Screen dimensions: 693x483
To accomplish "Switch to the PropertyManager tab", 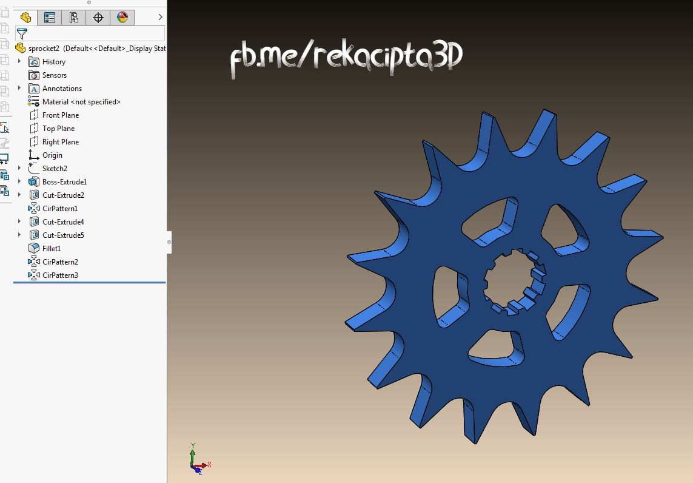I will (50, 17).
